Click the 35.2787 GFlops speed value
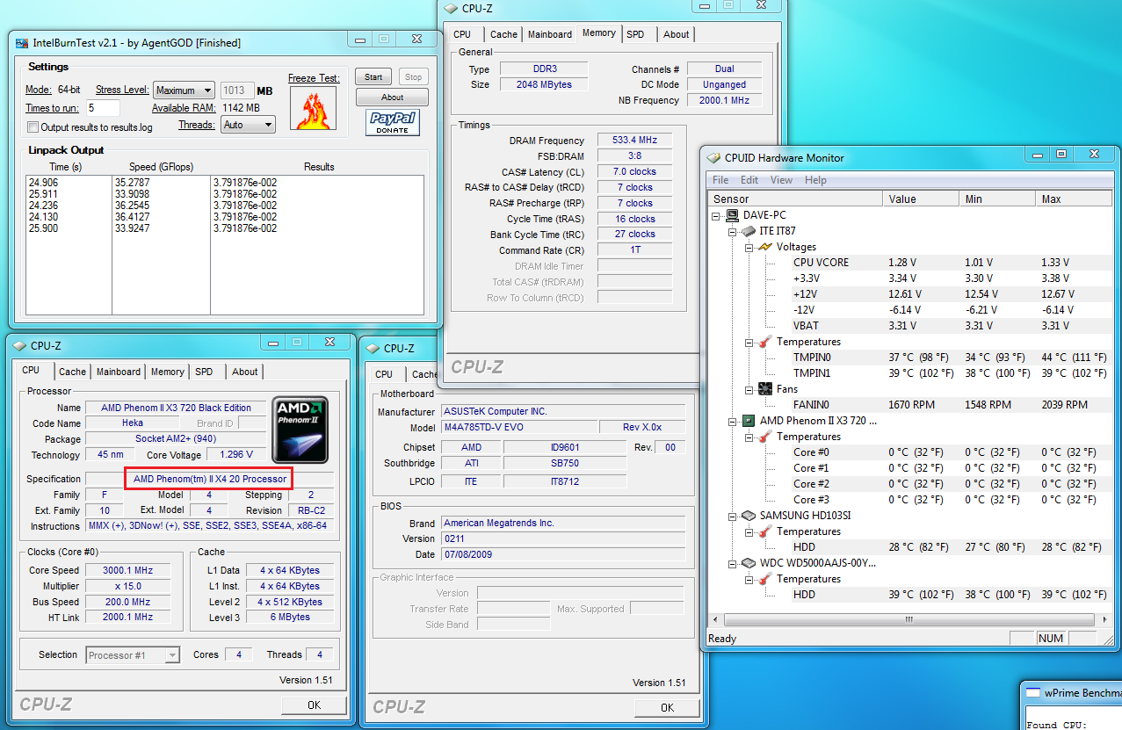This screenshot has height=730, width=1122. point(132,183)
